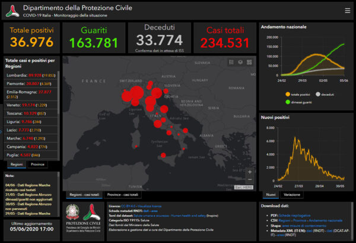The height and width of the screenshot is (243, 356).
Task: Toggle 'deceduti' series in chart legend
Action: (326, 94)
